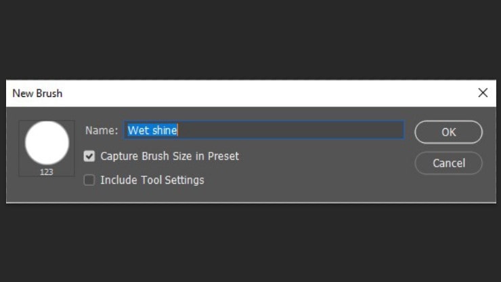Click the 123 brush size label
The width and height of the screenshot is (501, 282).
point(47,172)
